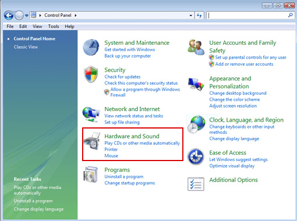This screenshot has height=221, width=297.
Task: Click the shield icon beside Add or remove user accounts
Action: pyautogui.click(x=211, y=64)
